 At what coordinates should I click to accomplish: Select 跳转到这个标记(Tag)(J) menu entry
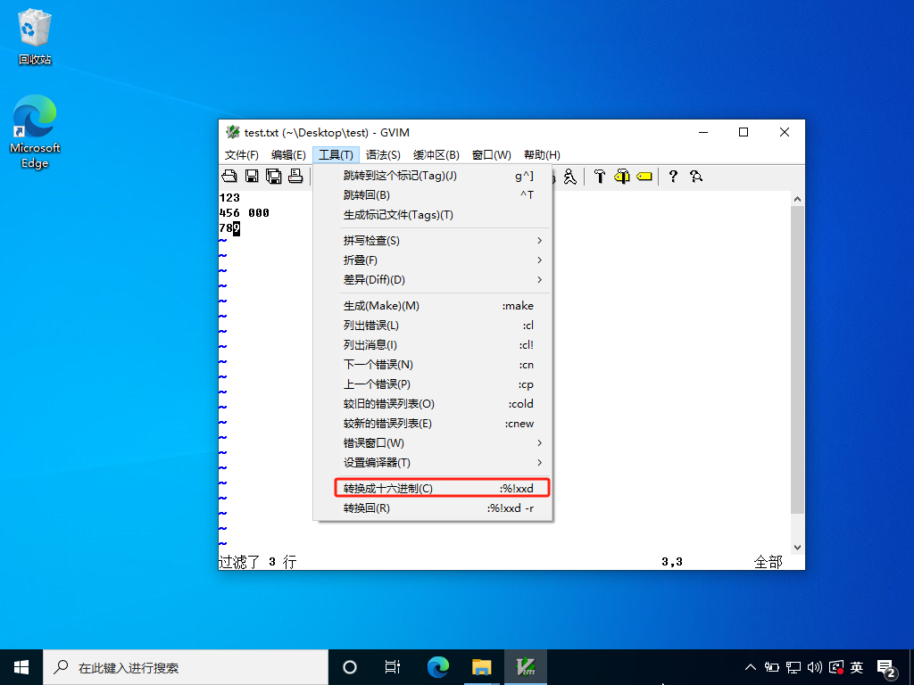click(433, 176)
